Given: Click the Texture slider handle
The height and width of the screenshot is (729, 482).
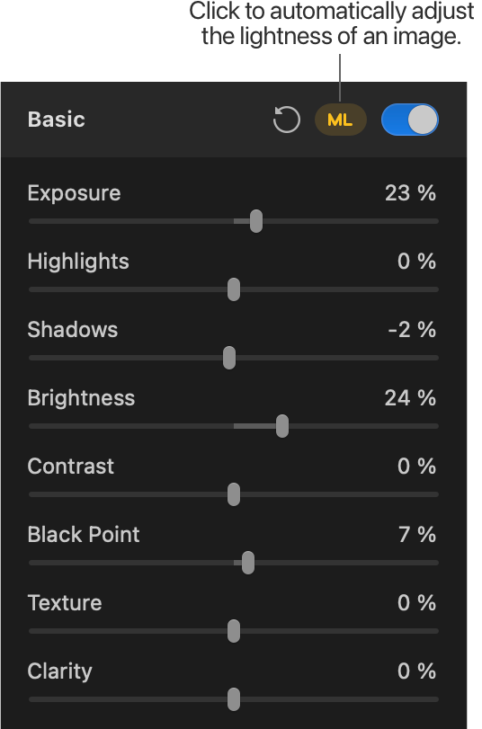Looking at the screenshot, I should (x=234, y=631).
